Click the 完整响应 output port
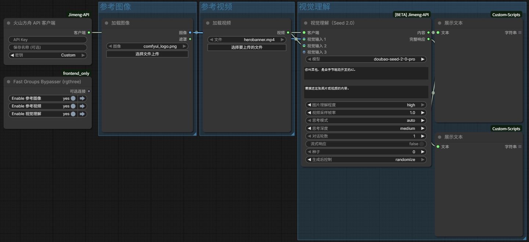This screenshot has height=242, width=529. coord(428,39)
